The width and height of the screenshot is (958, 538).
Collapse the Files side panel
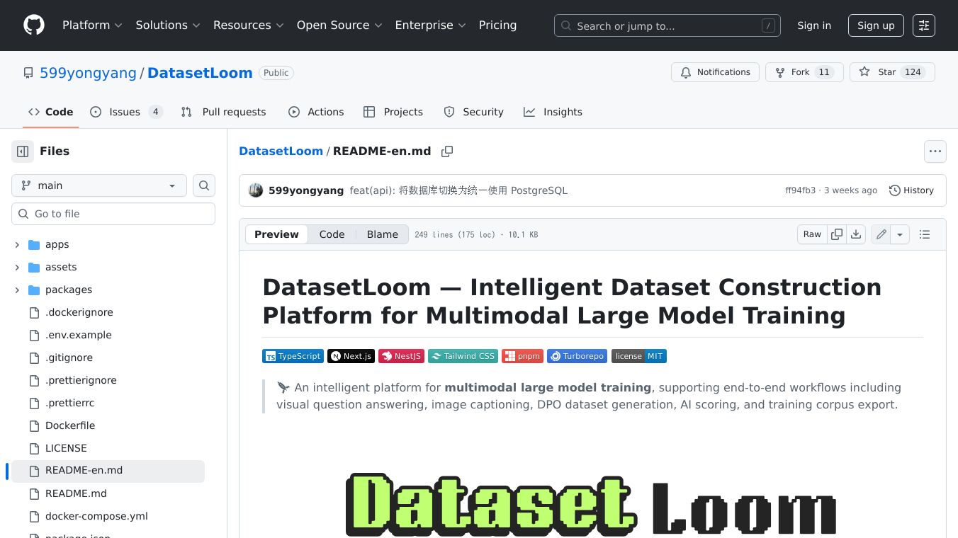click(x=23, y=151)
